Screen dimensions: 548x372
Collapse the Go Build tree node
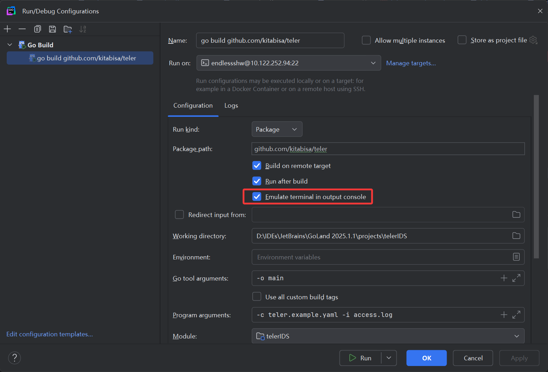10,45
